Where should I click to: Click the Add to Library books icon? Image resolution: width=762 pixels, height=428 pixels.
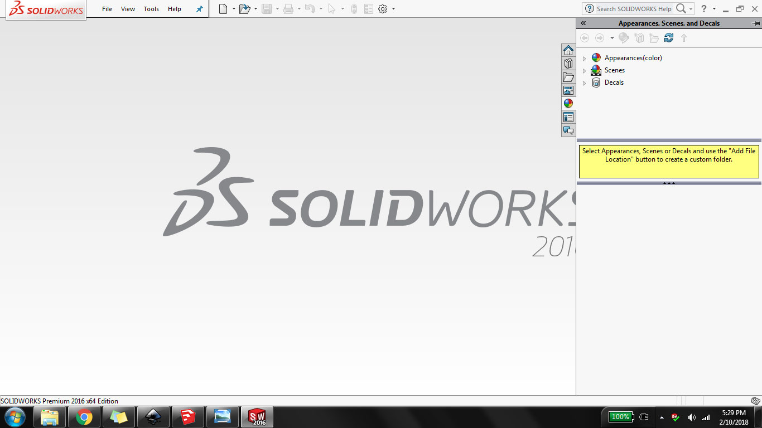[639, 38]
